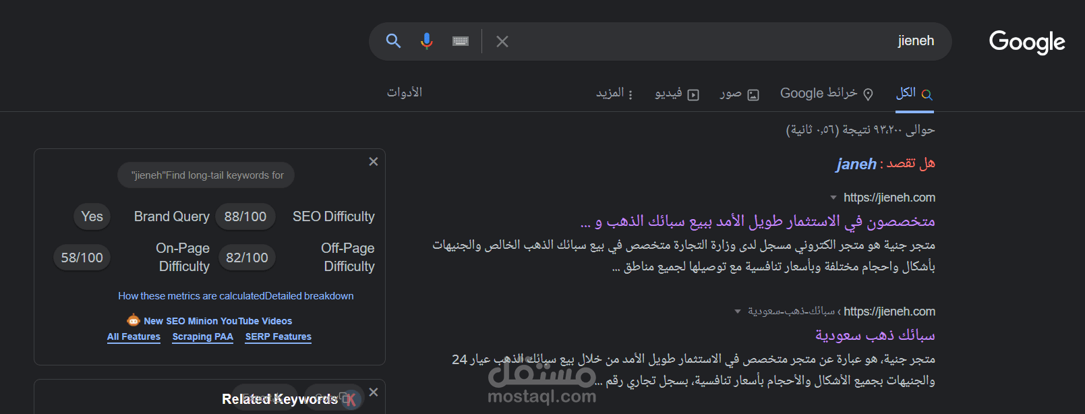
Task: Open result متخصصون في الاستثمار طويل الأمد
Action: [x=757, y=221]
